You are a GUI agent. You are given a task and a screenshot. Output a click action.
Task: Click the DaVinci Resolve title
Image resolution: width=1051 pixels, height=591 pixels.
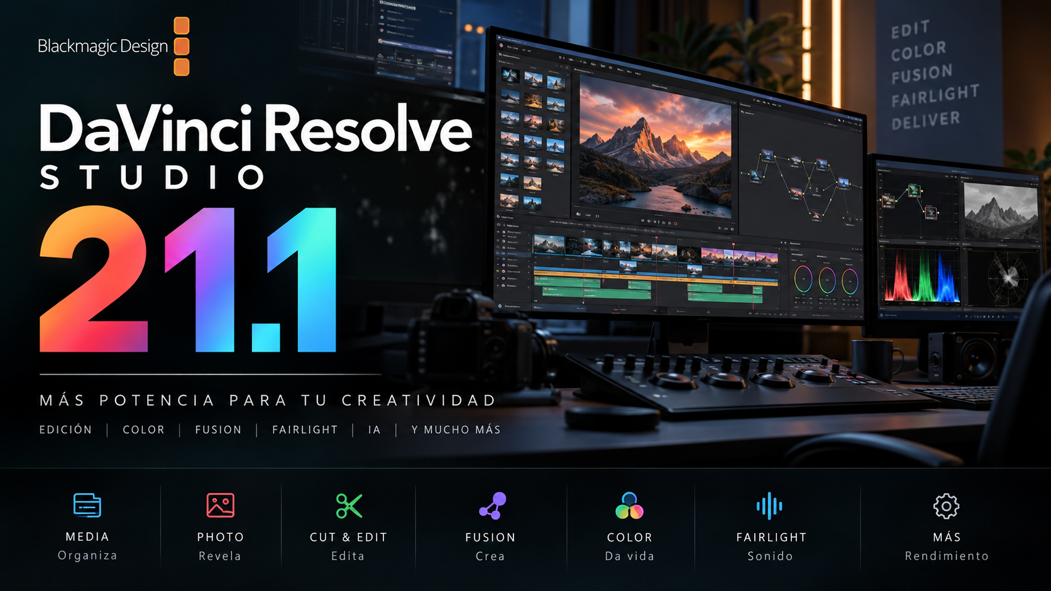[x=255, y=129]
